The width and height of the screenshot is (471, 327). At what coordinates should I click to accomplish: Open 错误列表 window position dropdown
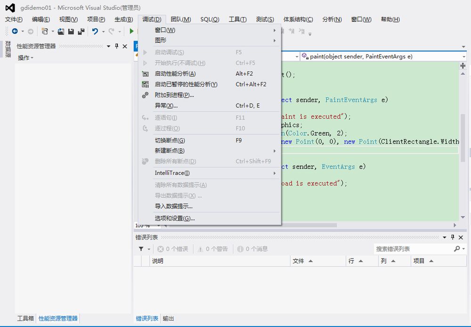pyautogui.click(x=445, y=237)
